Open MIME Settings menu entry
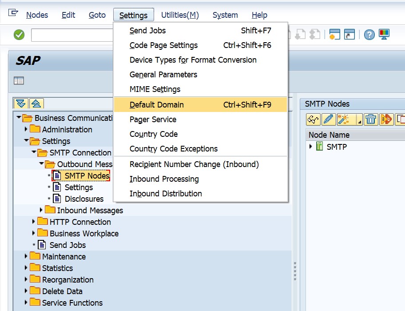405x311 pixels. [x=200, y=89]
